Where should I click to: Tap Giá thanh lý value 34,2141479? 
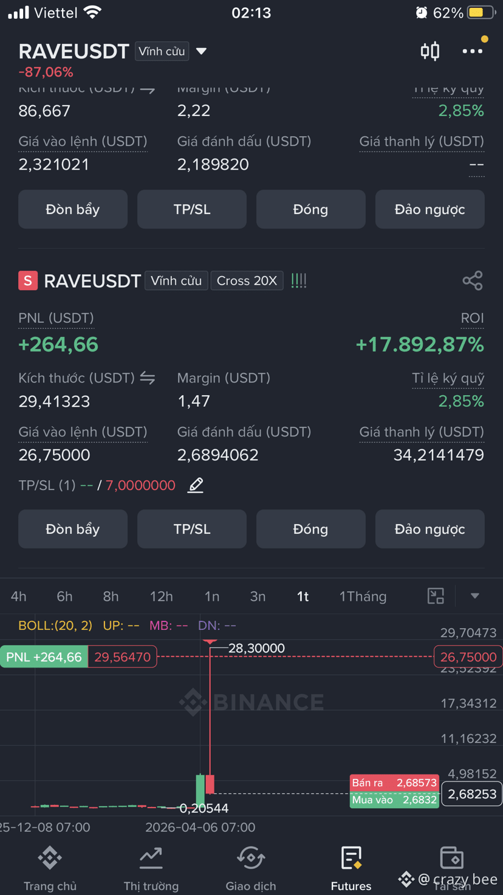(x=439, y=455)
